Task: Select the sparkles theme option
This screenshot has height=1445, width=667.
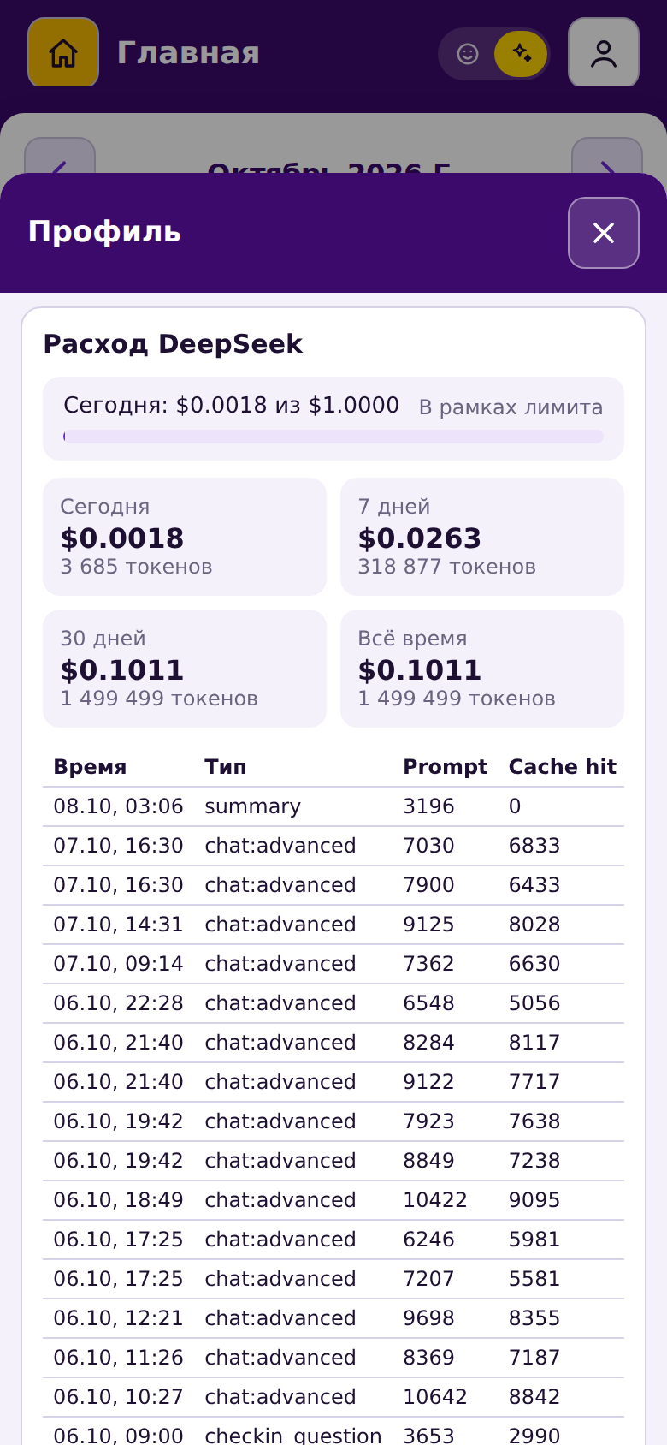Action: coord(521,54)
